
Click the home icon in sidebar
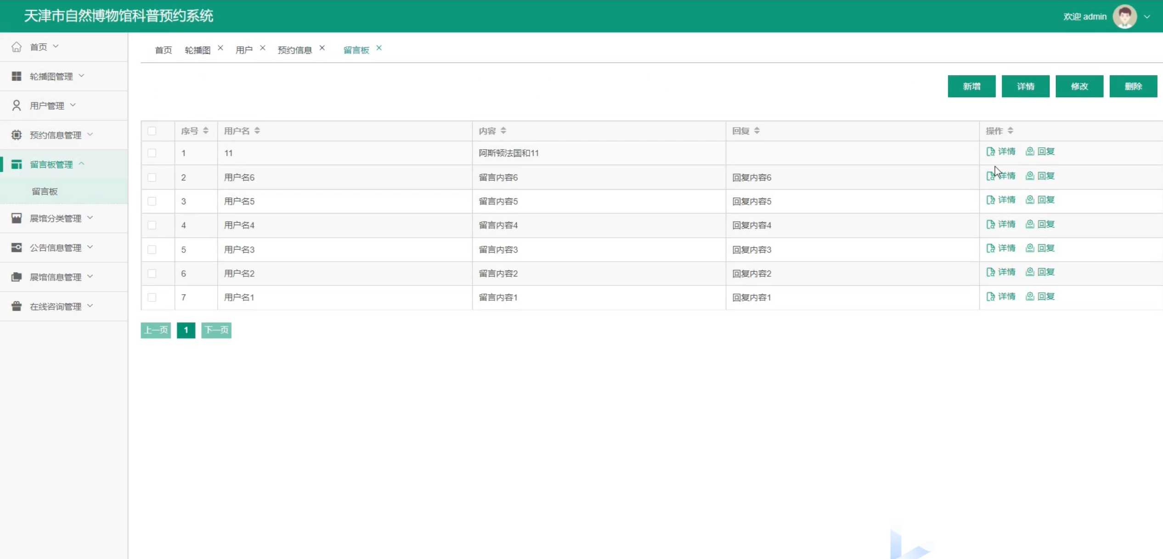(x=17, y=47)
